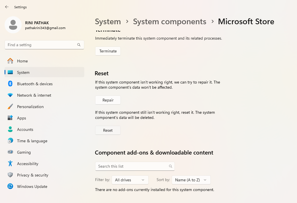297x203 pixels.
Task: Click the Search this list field
Action: 132,166
